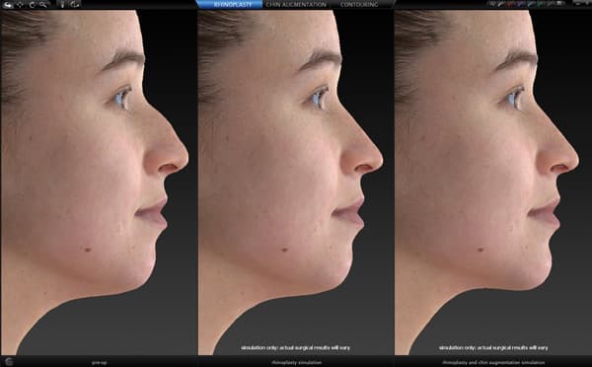Select the curved arrow tool in top-left toolbar

point(8,5)
